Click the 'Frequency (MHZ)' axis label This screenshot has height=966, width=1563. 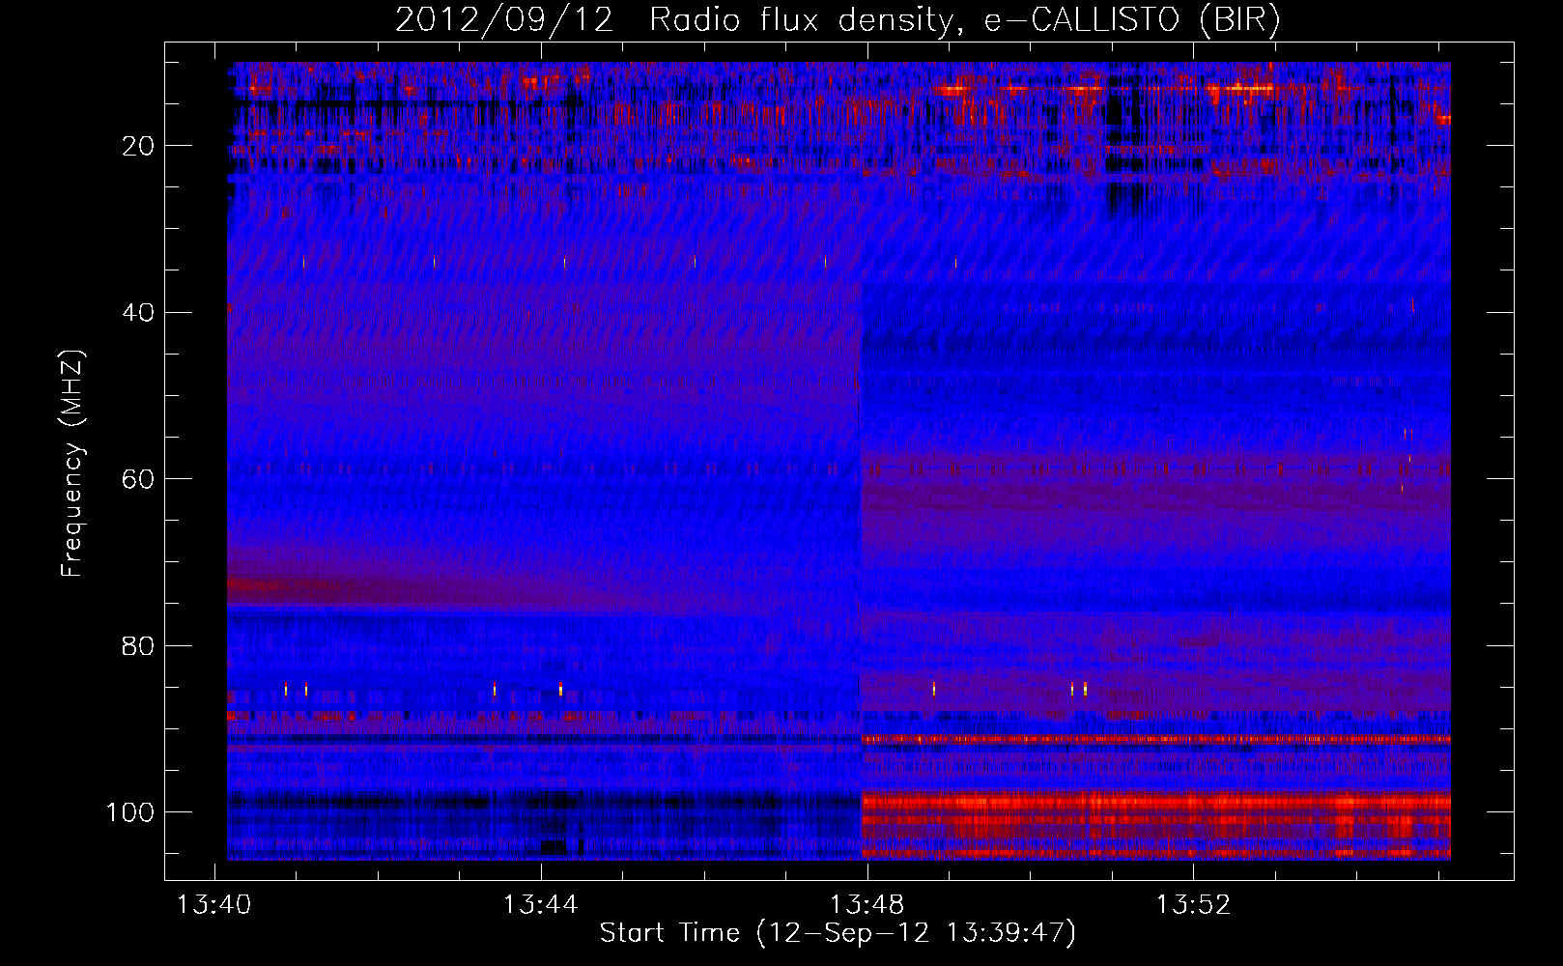72,463
